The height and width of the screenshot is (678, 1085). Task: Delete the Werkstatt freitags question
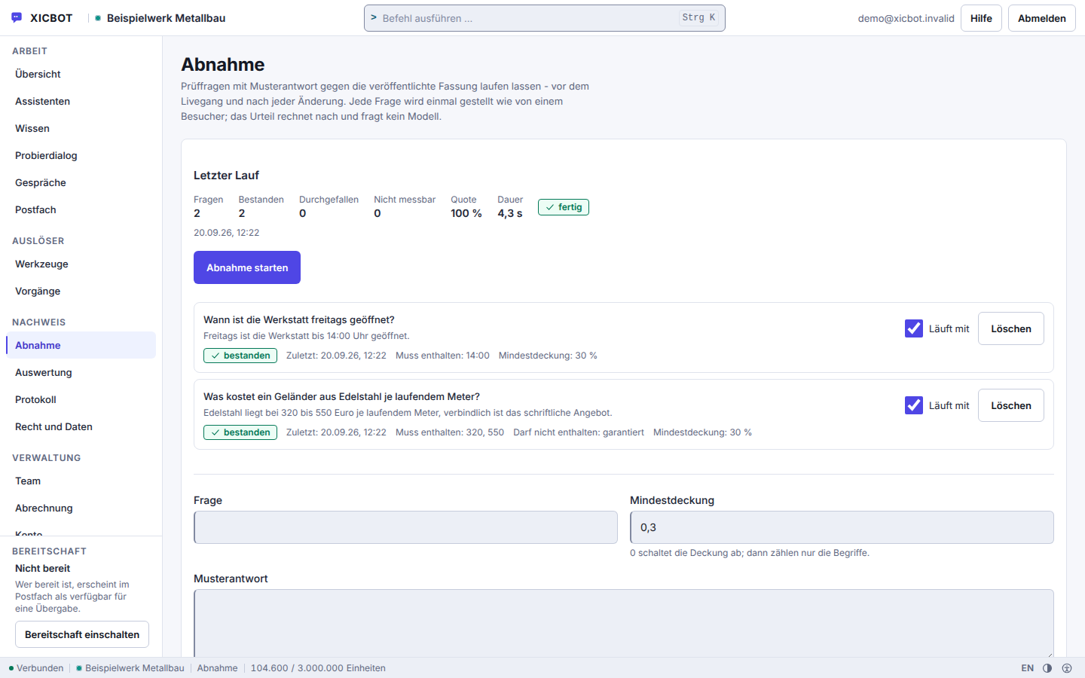[x=1011, y=328]
